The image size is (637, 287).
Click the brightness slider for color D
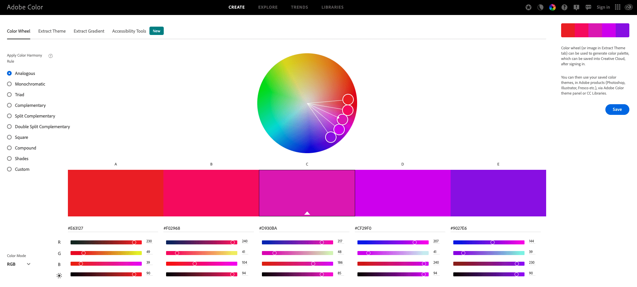click(393, 274)
